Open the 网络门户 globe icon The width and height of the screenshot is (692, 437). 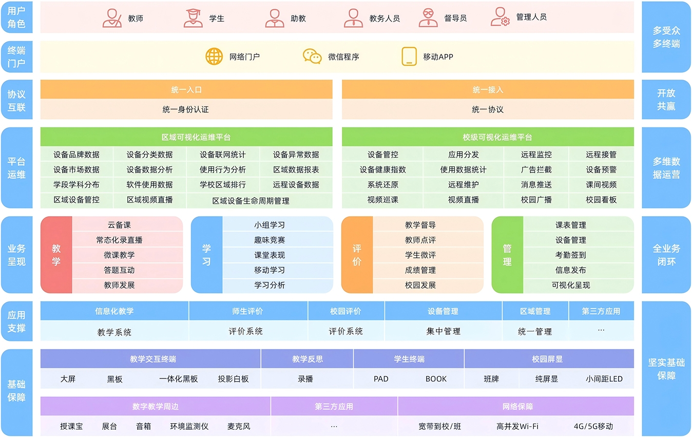click(x=214, y=56)
